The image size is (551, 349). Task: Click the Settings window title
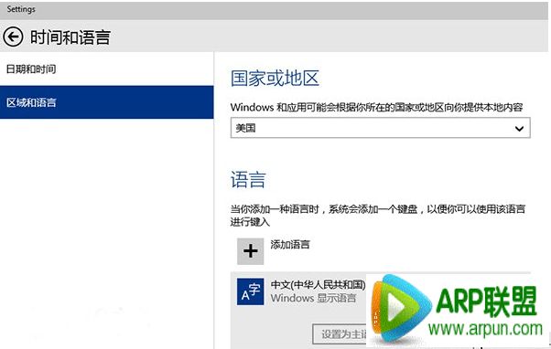[21, 9]
